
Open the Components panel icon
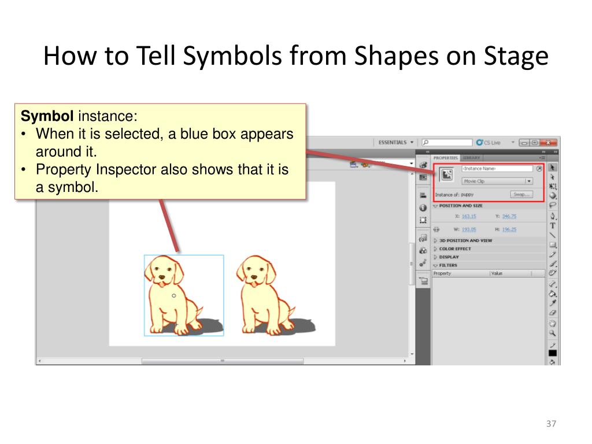[423, 251]
